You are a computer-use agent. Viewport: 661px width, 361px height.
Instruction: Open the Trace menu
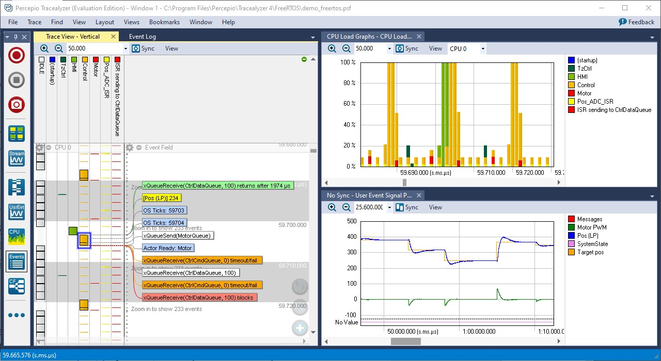pos(35,22)
